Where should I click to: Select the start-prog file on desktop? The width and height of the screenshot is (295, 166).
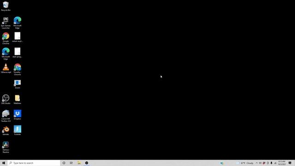[x=18, y=53]
